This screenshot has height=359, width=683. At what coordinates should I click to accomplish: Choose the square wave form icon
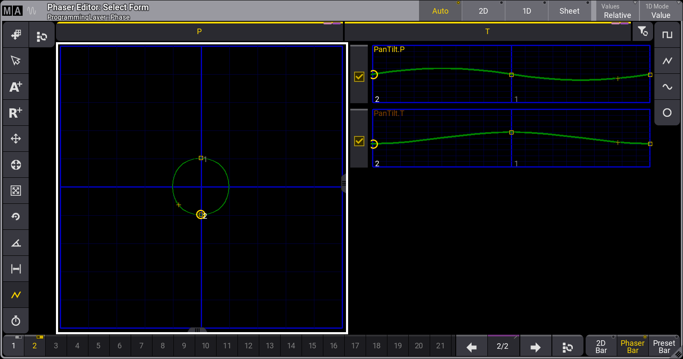pos(667,35)
